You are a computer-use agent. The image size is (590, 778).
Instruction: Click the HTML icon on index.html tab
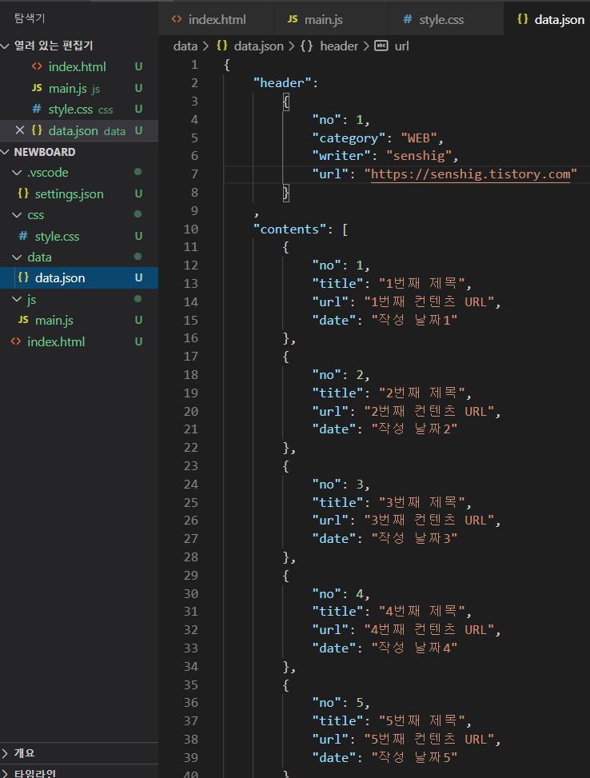(x=177, y=19)
